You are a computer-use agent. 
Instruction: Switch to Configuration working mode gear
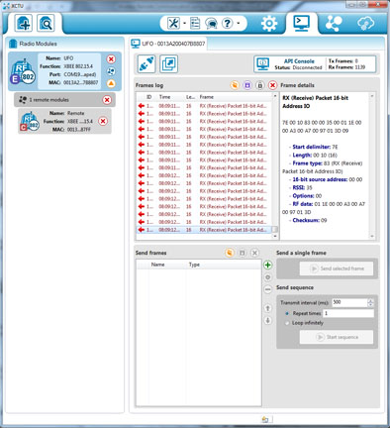269,24
